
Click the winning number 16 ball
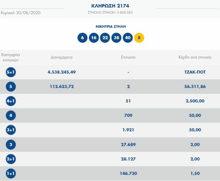(94, 38)
